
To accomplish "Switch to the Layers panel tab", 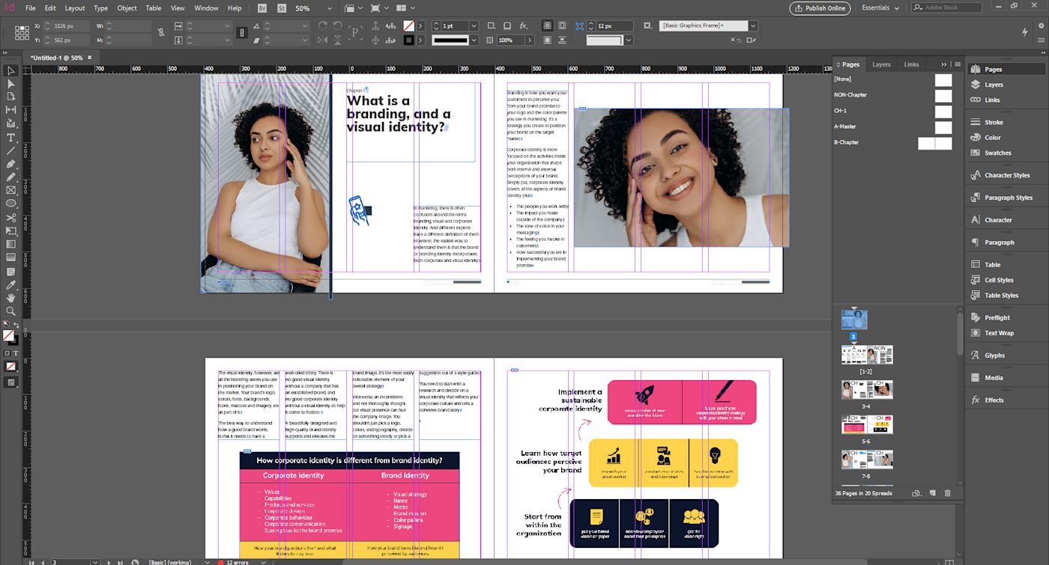I will point(881,64).
